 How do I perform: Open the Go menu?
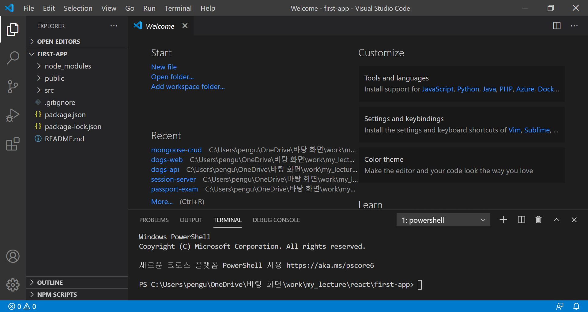[x=130, y=8]
